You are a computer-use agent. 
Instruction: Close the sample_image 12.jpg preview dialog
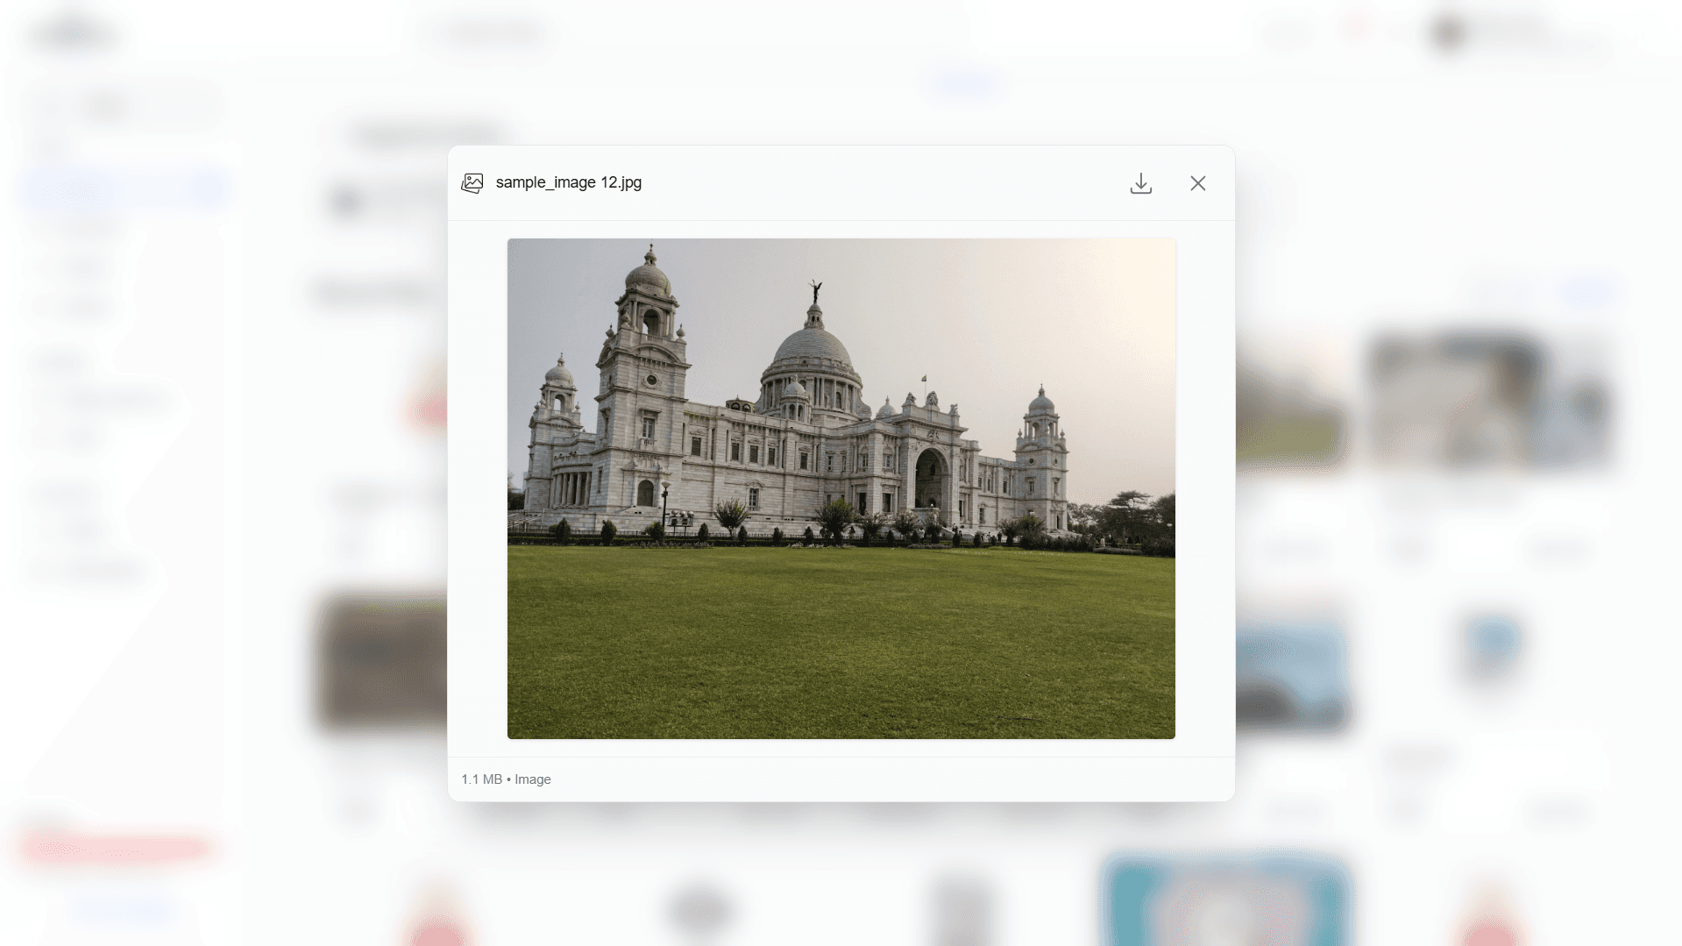tap(1197, 183)
